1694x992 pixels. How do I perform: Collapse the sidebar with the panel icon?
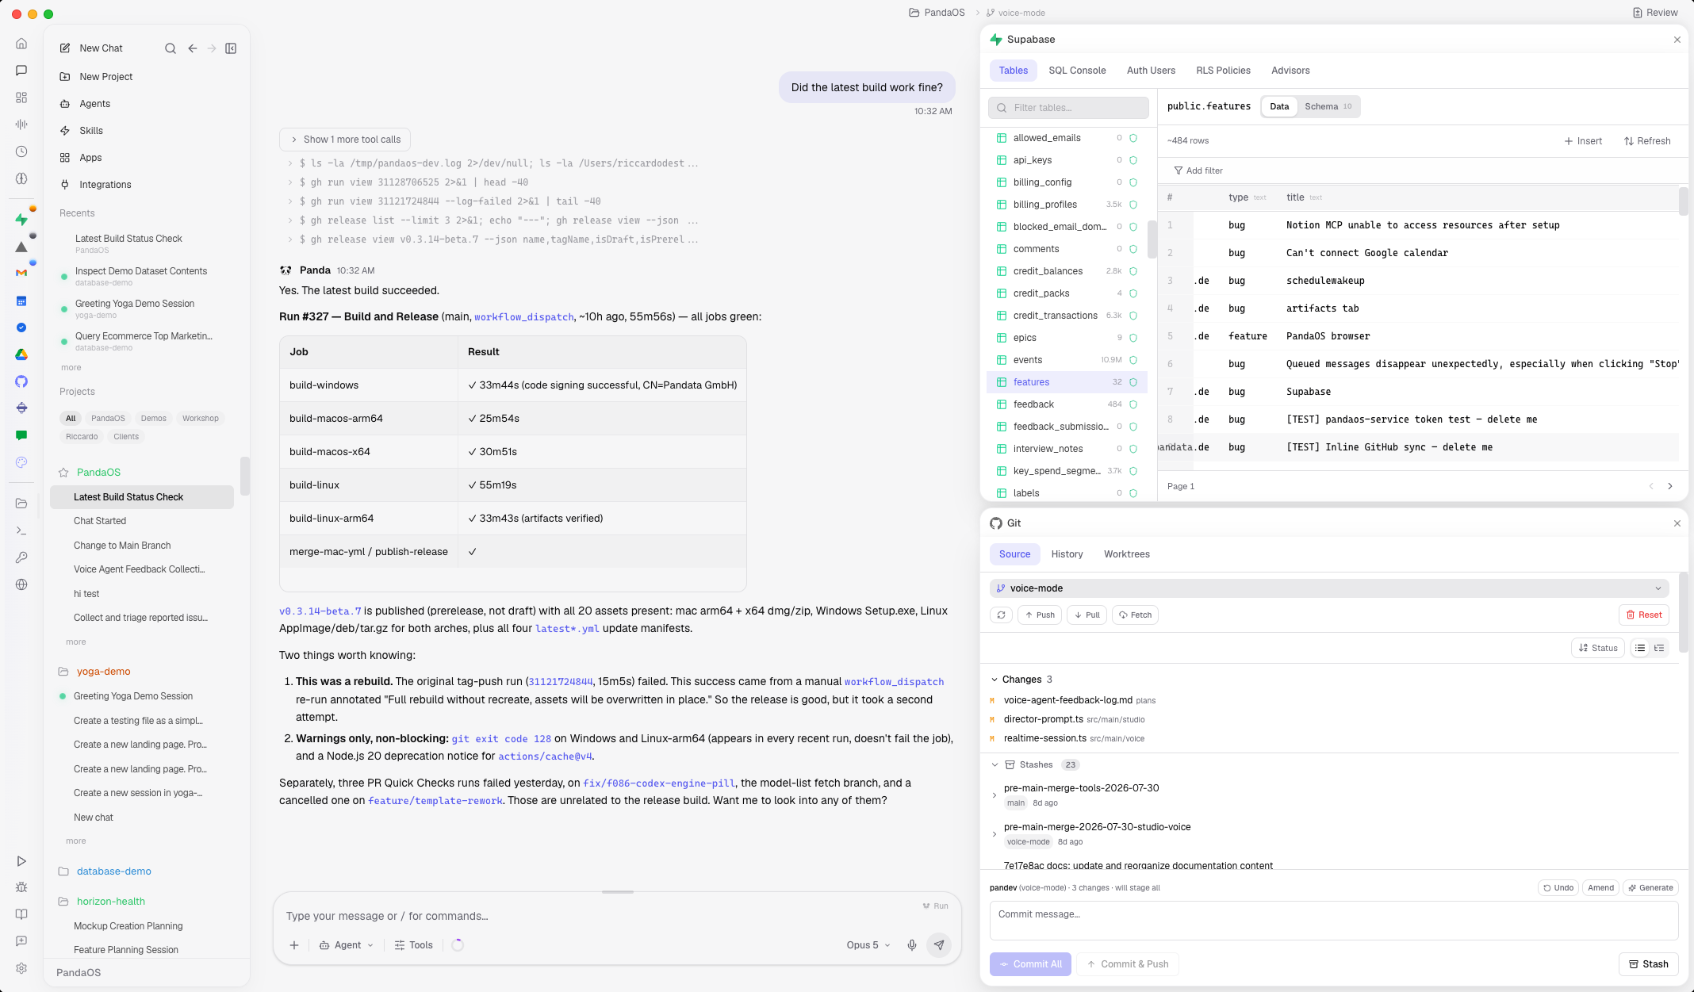click(231, 48)
